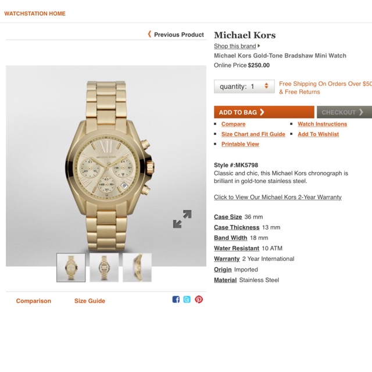Pin the watch on Pinterest
Viewport: 372px width, 372px height.
coord(199,299)
